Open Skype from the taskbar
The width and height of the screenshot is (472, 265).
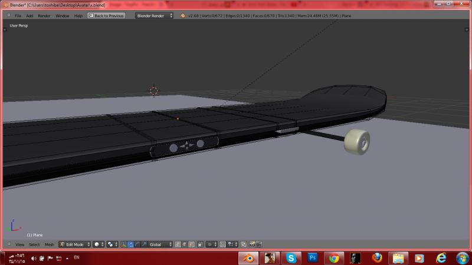pos(291,258)
